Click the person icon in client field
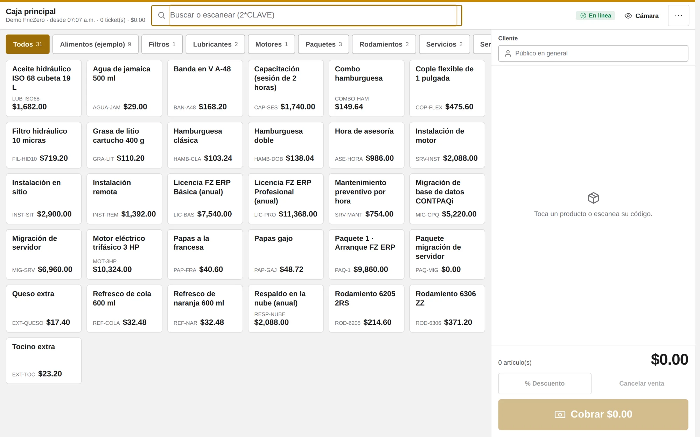Viewport: 700px width, 437px height. click(x=508, y=53)
